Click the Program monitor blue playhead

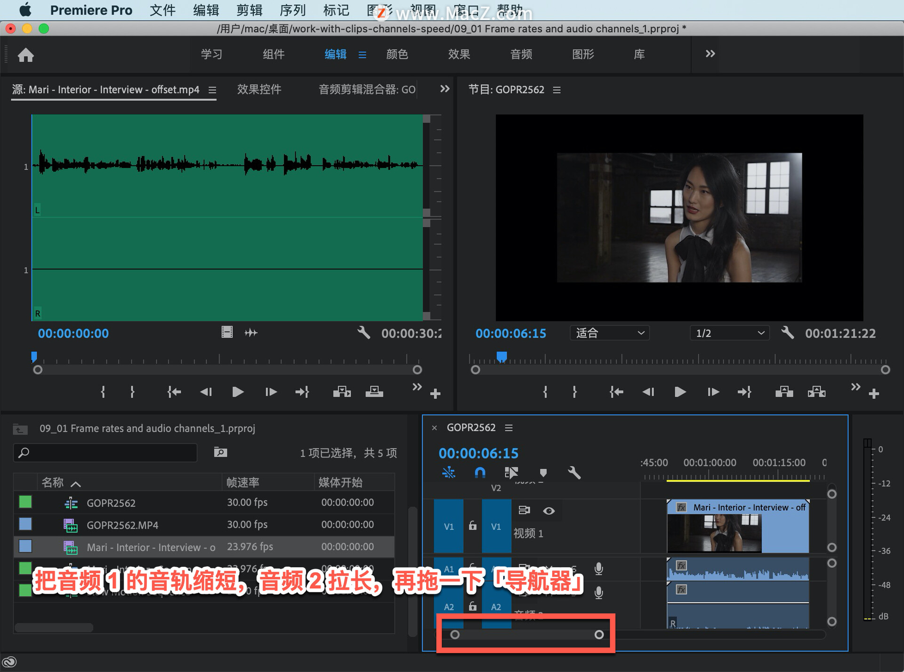point(502,356)
